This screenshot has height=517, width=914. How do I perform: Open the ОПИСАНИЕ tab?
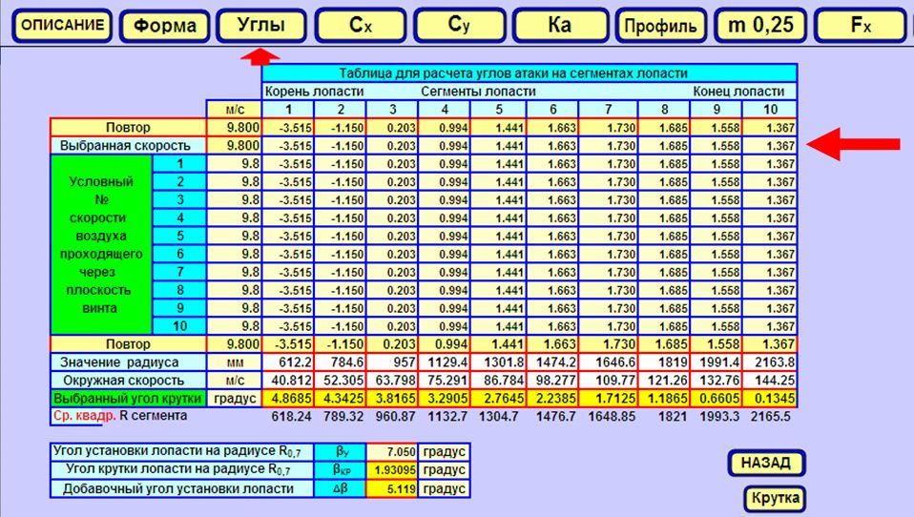pyautogui.click(x=62, y=26)
